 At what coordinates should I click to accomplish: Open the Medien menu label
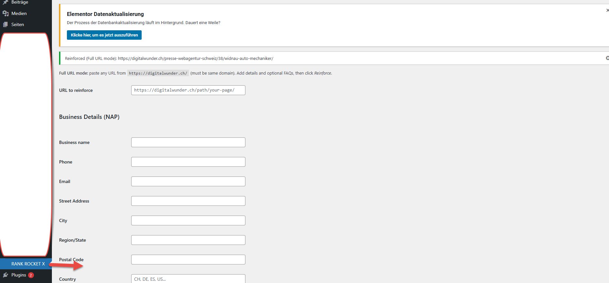(19, 13)
